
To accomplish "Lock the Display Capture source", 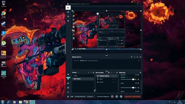I will [113, 76].
